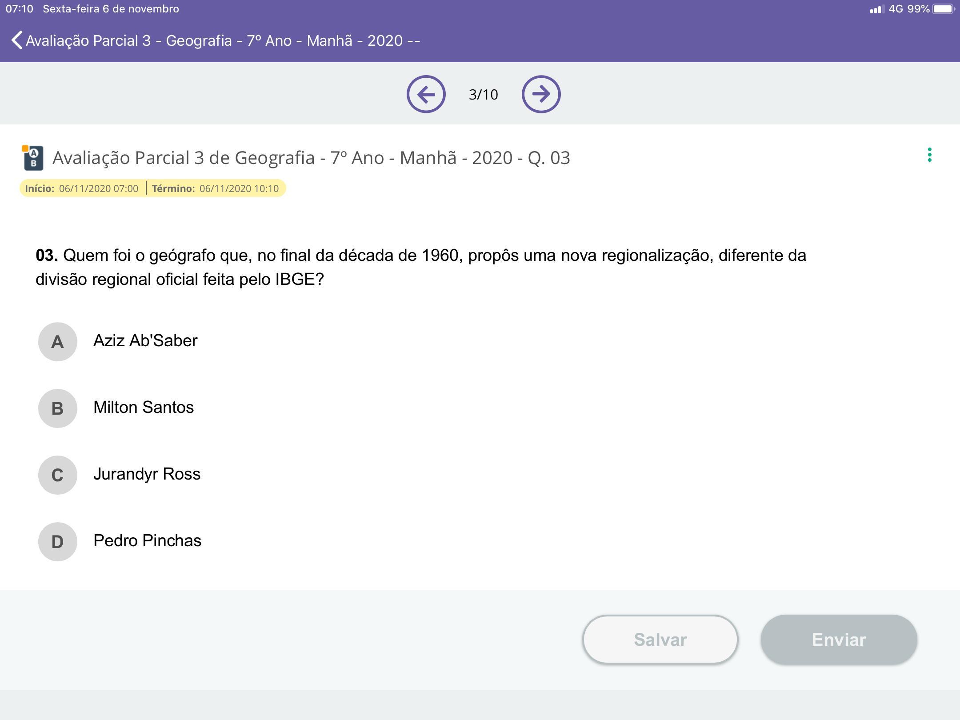The image size is (960, 720).
Task: Select option C circle
Action: click(x=58, y=475)
